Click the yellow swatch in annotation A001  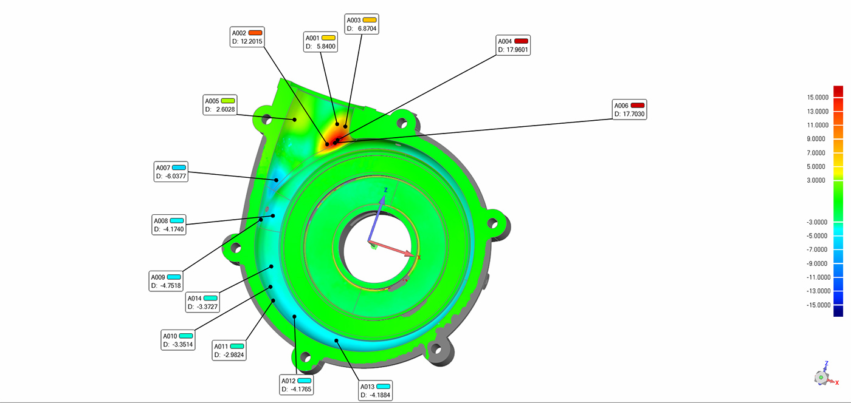click(328, 38)
